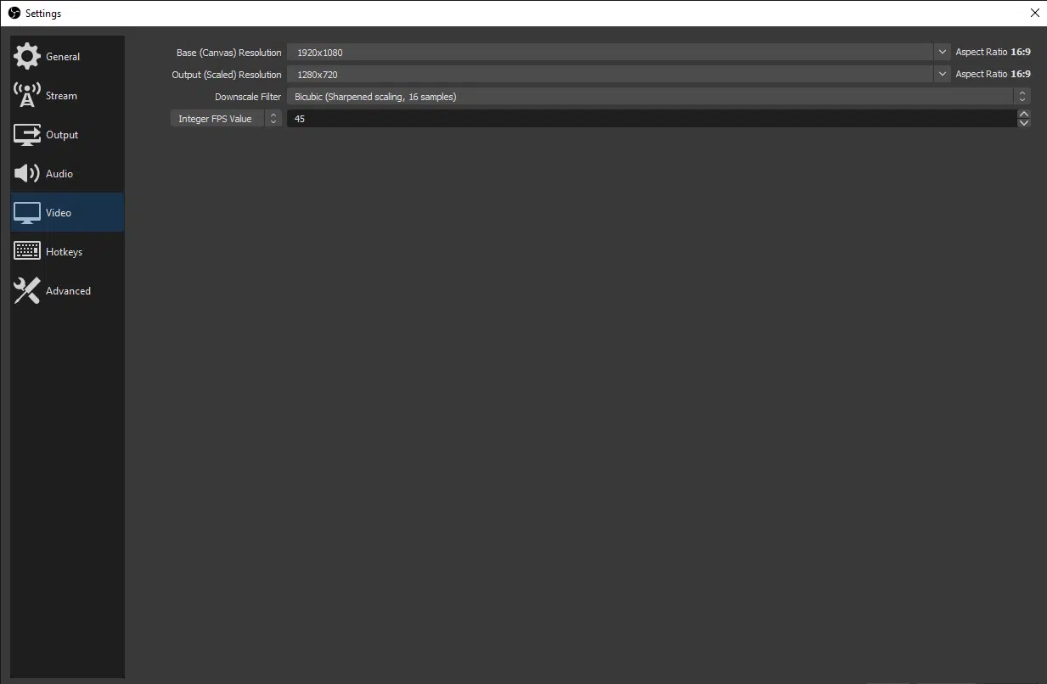Click Aspect Ratio 16:9 beside Output (Scaled) Resolution
This screenshot has height=684, width=1047.
[993, 74]
